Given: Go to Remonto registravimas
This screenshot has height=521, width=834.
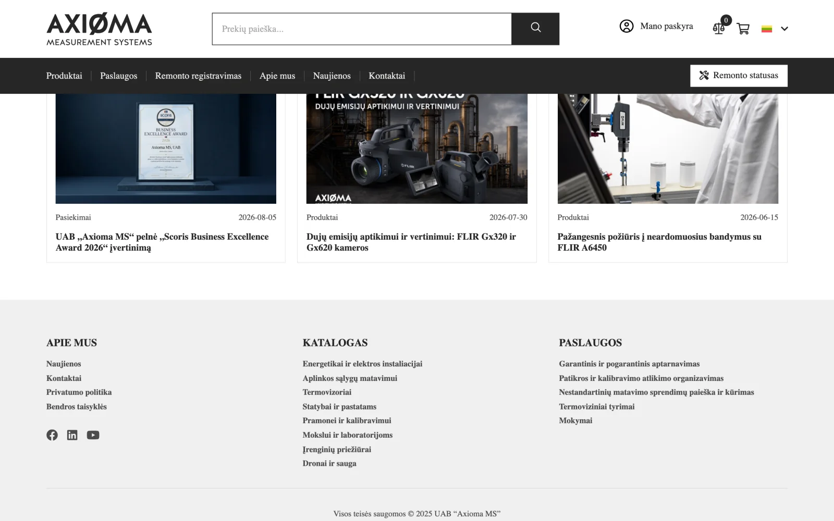Looking at the screenshot, I should pyautogui.click(x=198, y=76).
